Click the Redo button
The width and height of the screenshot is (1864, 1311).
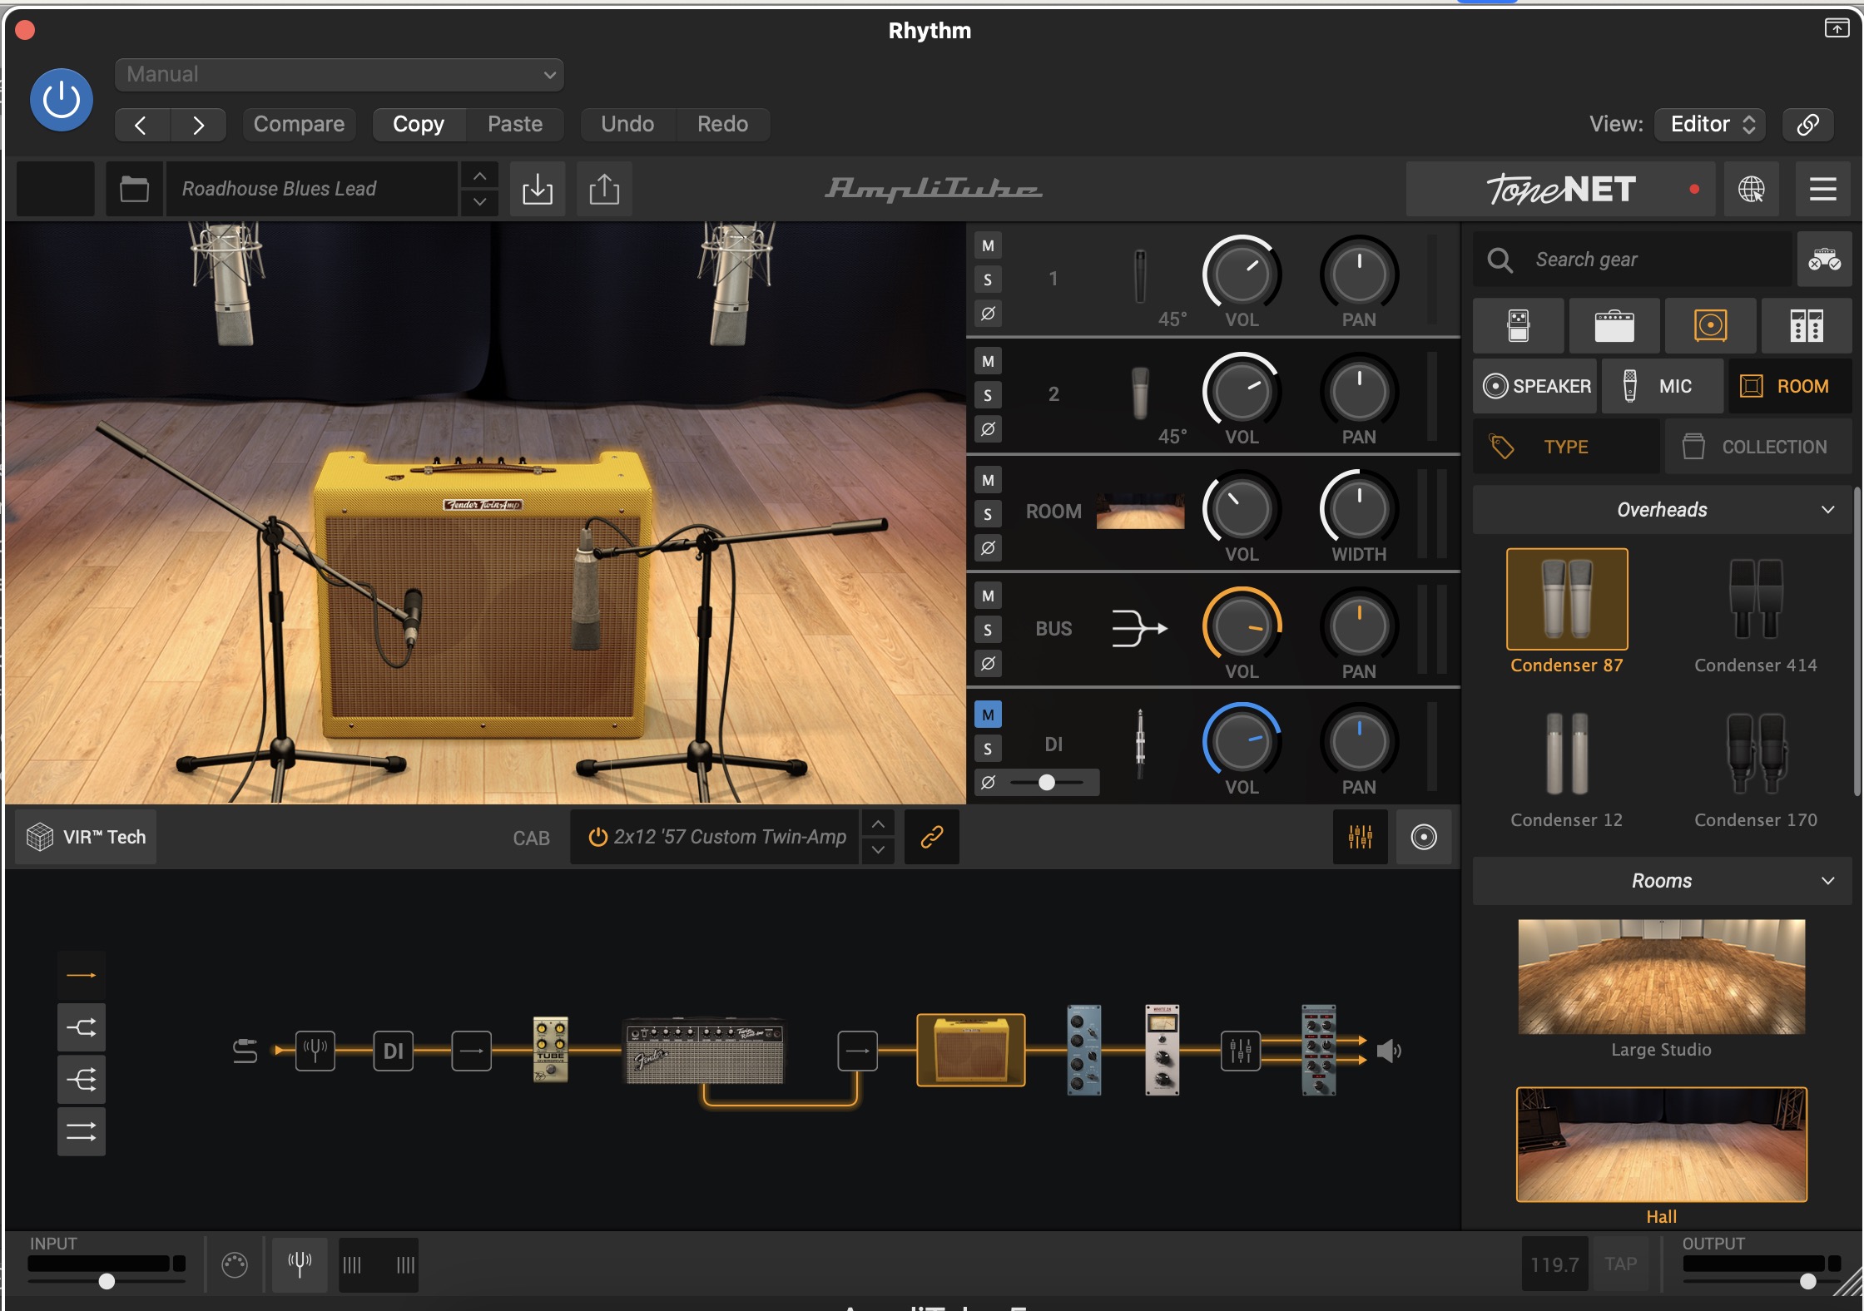click(x=722, y=125)
